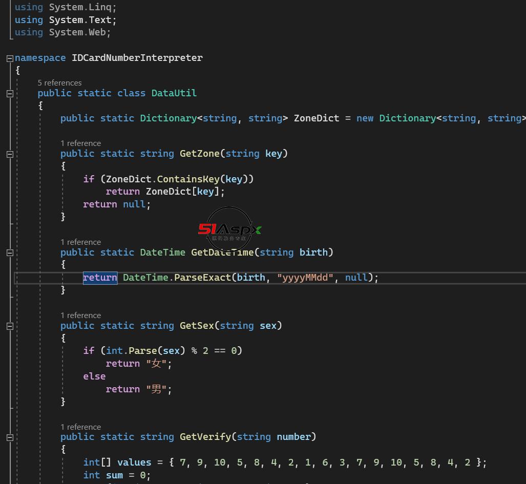Viewport: 526px width, 484px height.
Task: Collapse the GetSex method body
Action: [10, 326]
